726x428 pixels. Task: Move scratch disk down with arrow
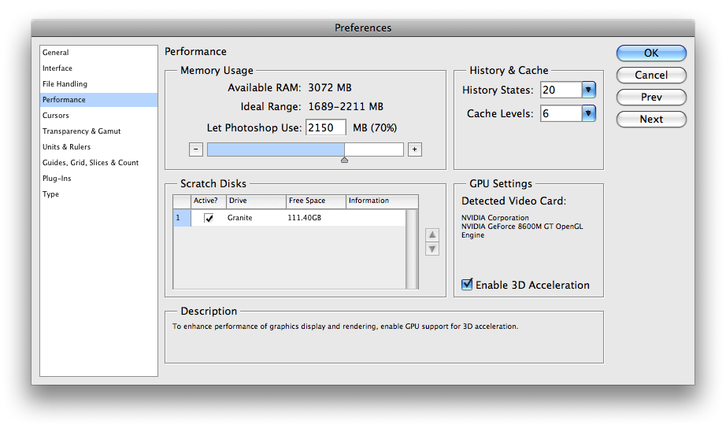(x=432, y=249)
